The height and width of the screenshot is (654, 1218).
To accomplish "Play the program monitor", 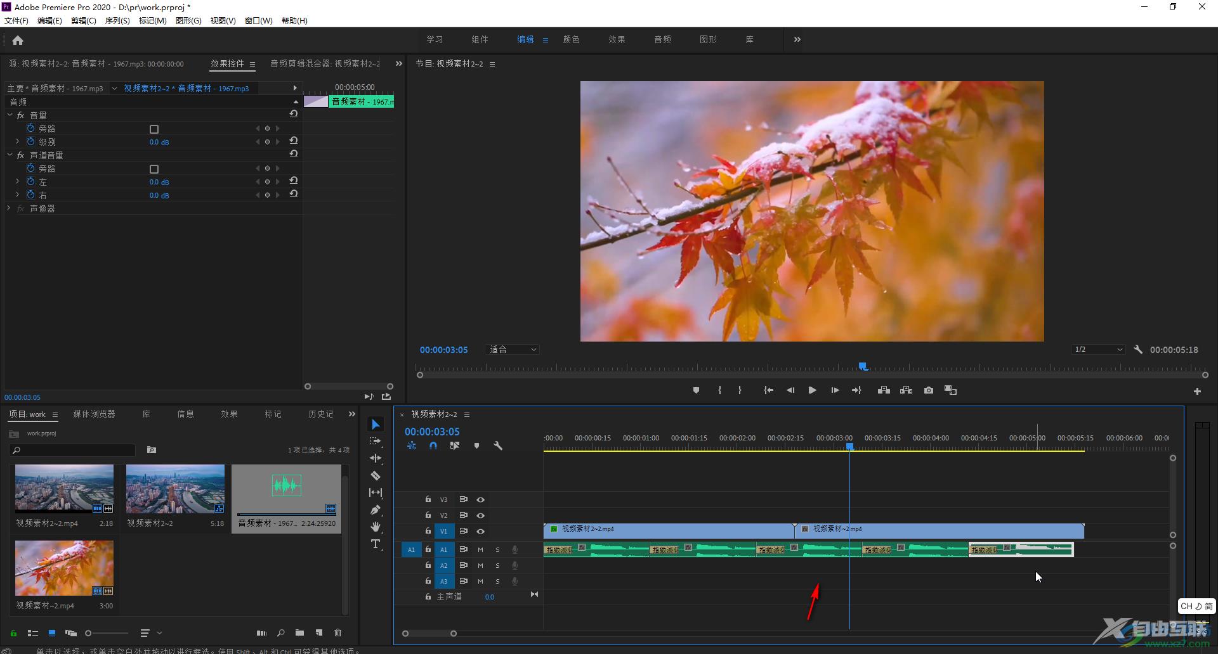I will (x=812, y=391).
